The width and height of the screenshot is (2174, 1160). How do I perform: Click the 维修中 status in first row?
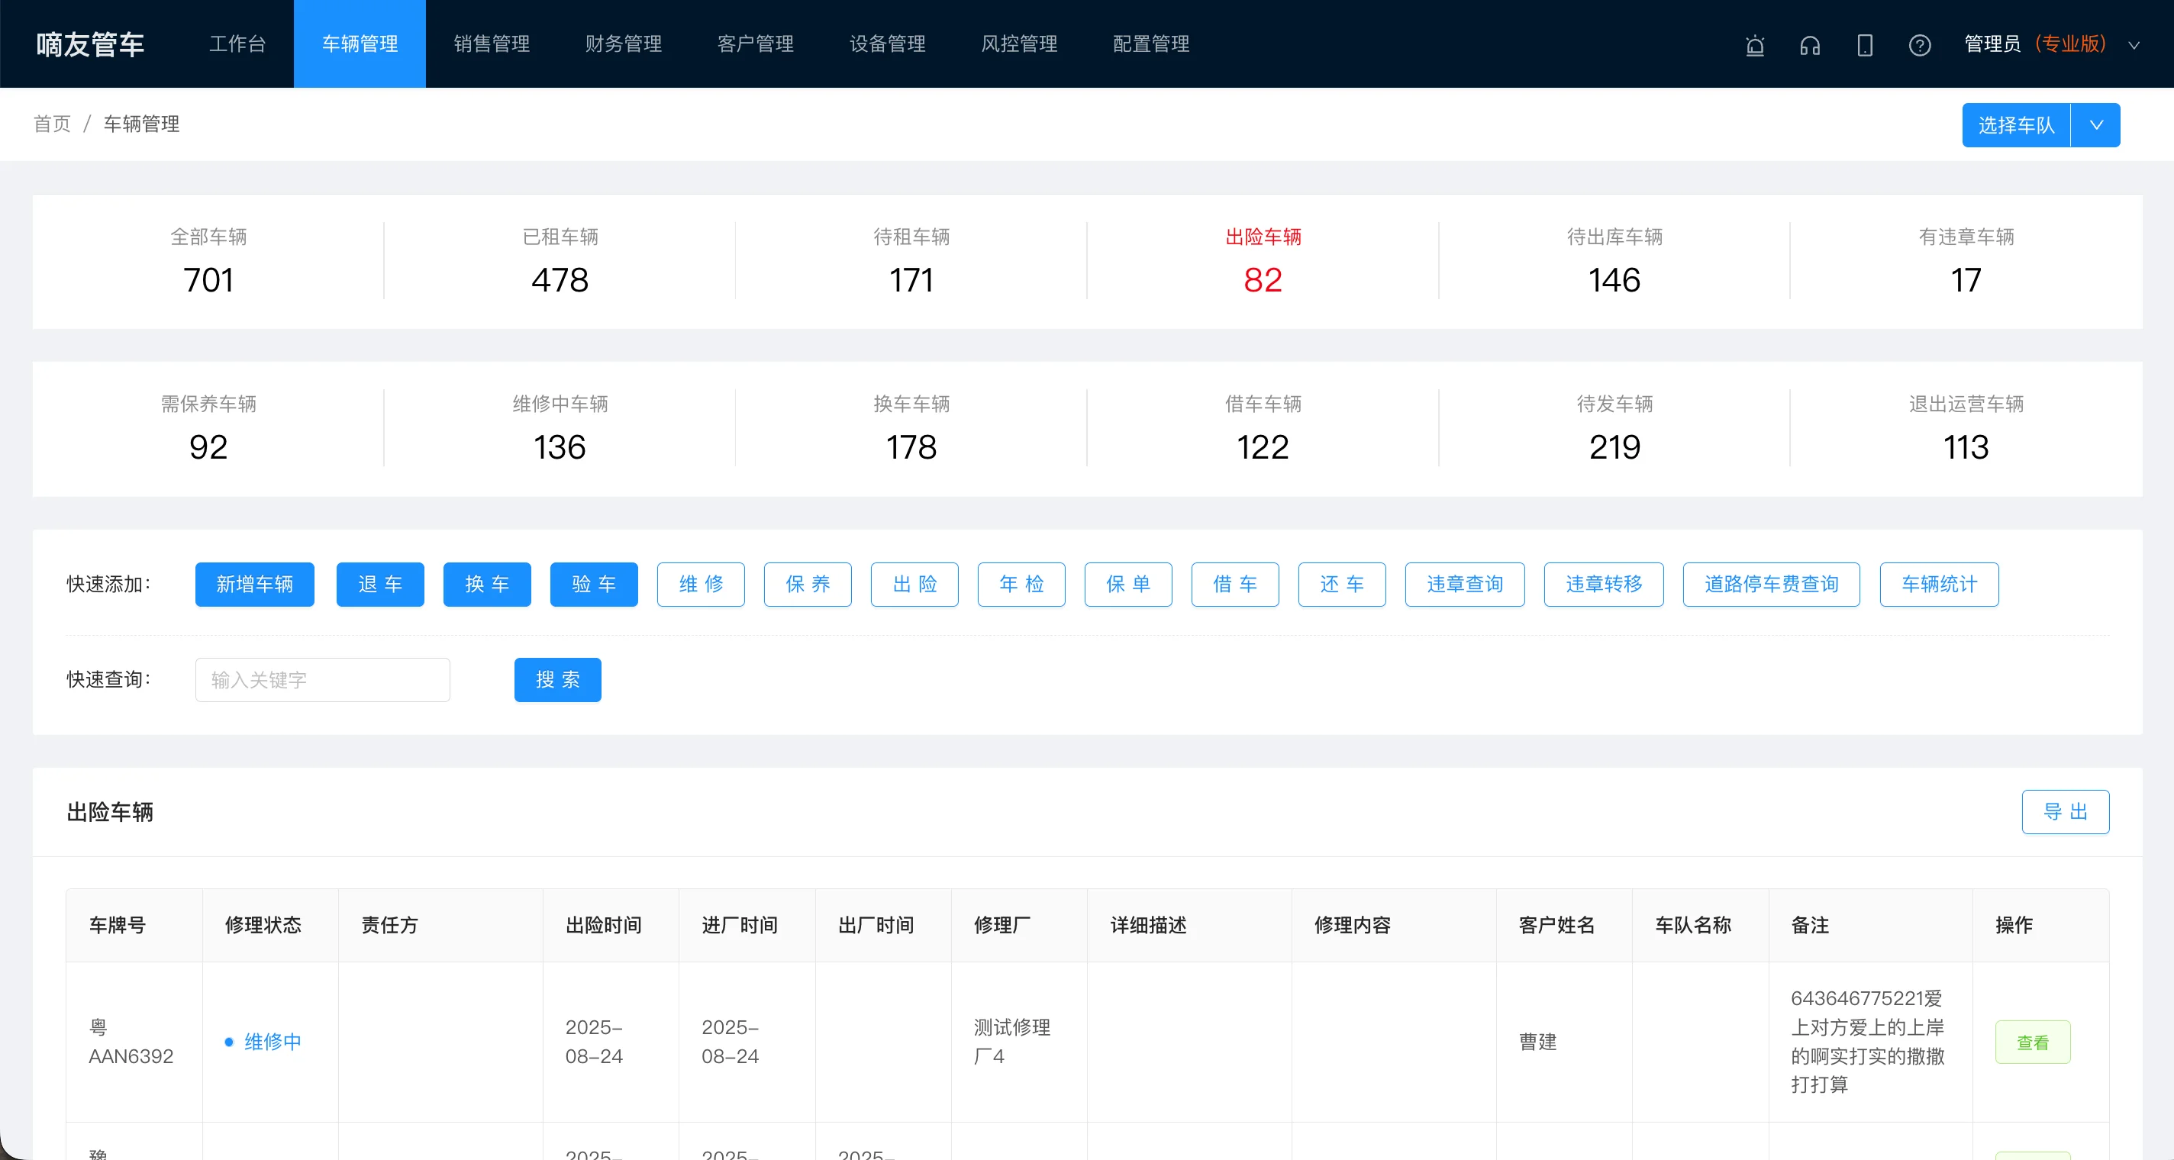click(263, 1041)
